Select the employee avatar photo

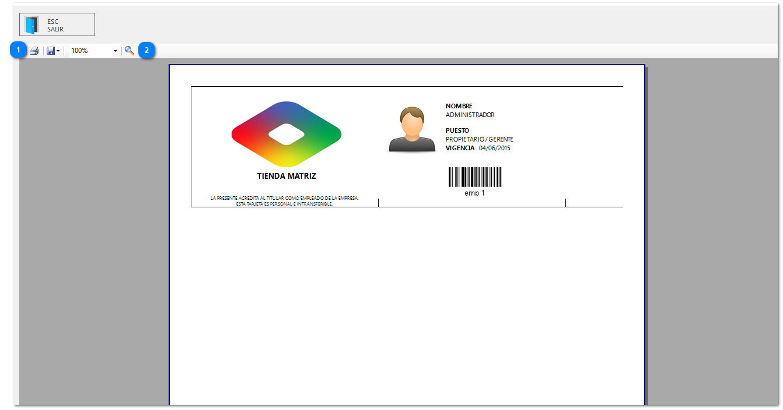[x=412, y=130]
